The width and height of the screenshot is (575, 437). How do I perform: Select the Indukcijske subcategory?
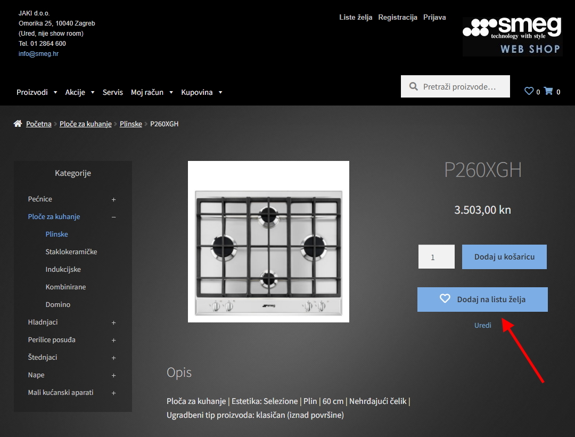coord(63,269)
